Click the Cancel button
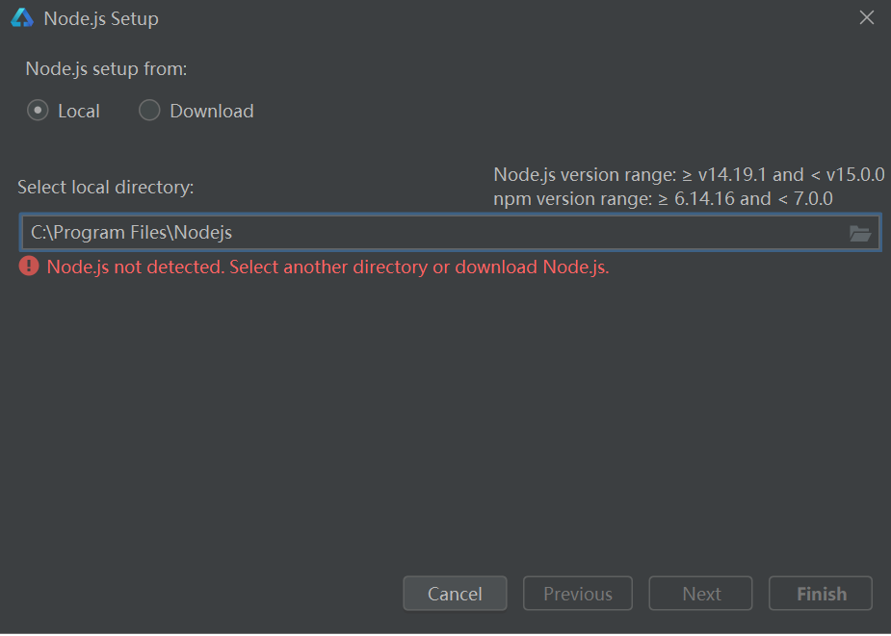891x636 pixels. [x=455, y=594]
